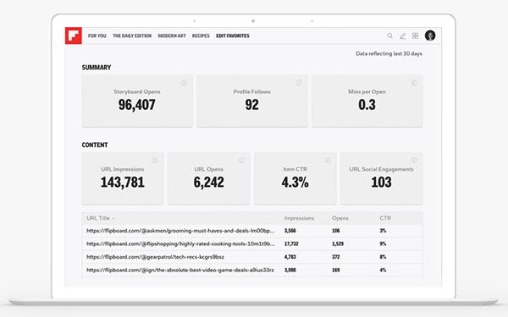Viewport: 508px width, 317px height.
Task: Click info icon on Item CTR card
Action: pos(328,160)
